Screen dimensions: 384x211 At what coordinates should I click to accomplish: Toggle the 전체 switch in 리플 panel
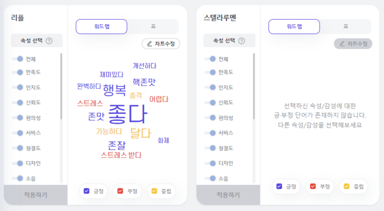pyautogui.click(x=18, y=59)
